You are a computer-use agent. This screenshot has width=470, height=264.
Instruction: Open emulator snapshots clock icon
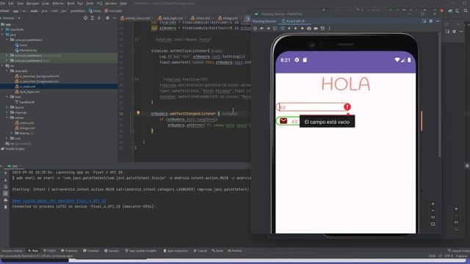tap(322, 28)
